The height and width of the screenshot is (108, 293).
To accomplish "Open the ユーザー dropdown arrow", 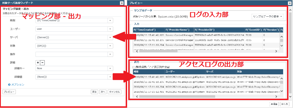I will pyautogui.click(x=110, y=29).
